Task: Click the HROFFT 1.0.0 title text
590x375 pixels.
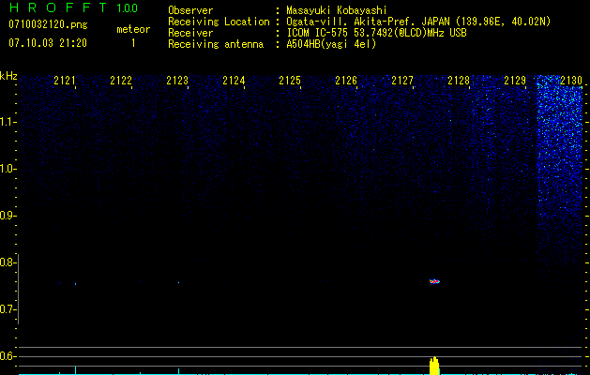Action: pyautogui.click(x=73, y=7)
